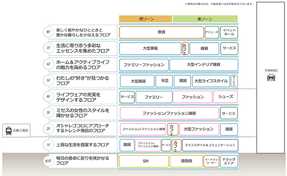This screenshot has width=287, height=176.
Task: Click the ドラッグストア box
Action: 229,161
